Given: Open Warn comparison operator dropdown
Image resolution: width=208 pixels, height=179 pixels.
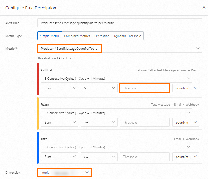Looking at the screenshot, I should click(99, 123).
